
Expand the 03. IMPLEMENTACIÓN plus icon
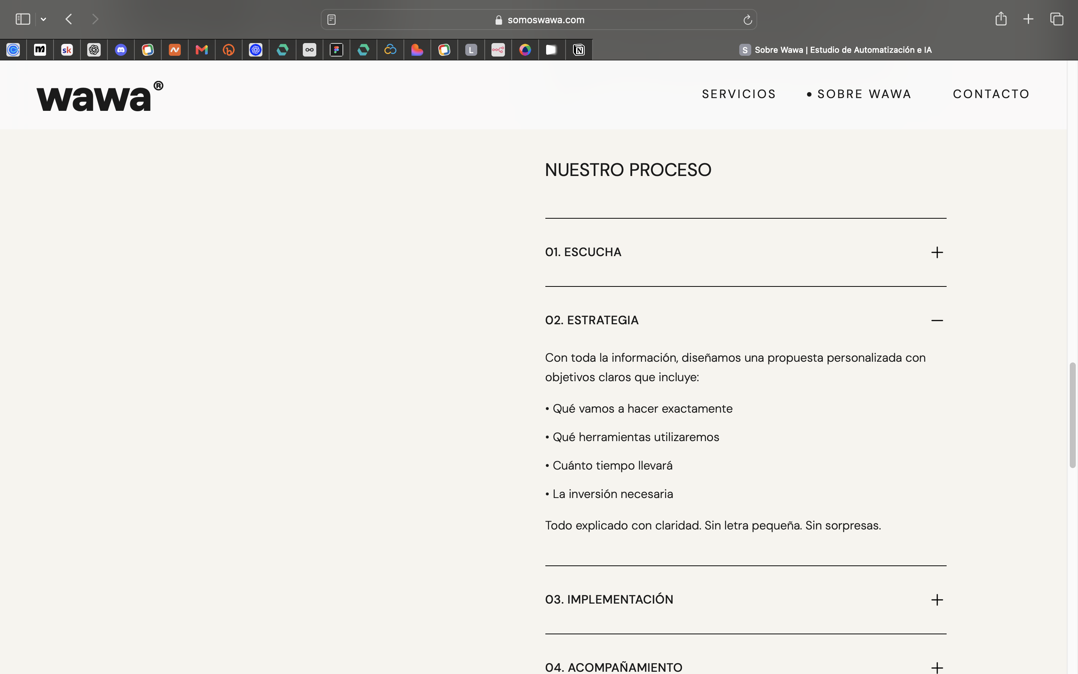click(x=937, y=599)
